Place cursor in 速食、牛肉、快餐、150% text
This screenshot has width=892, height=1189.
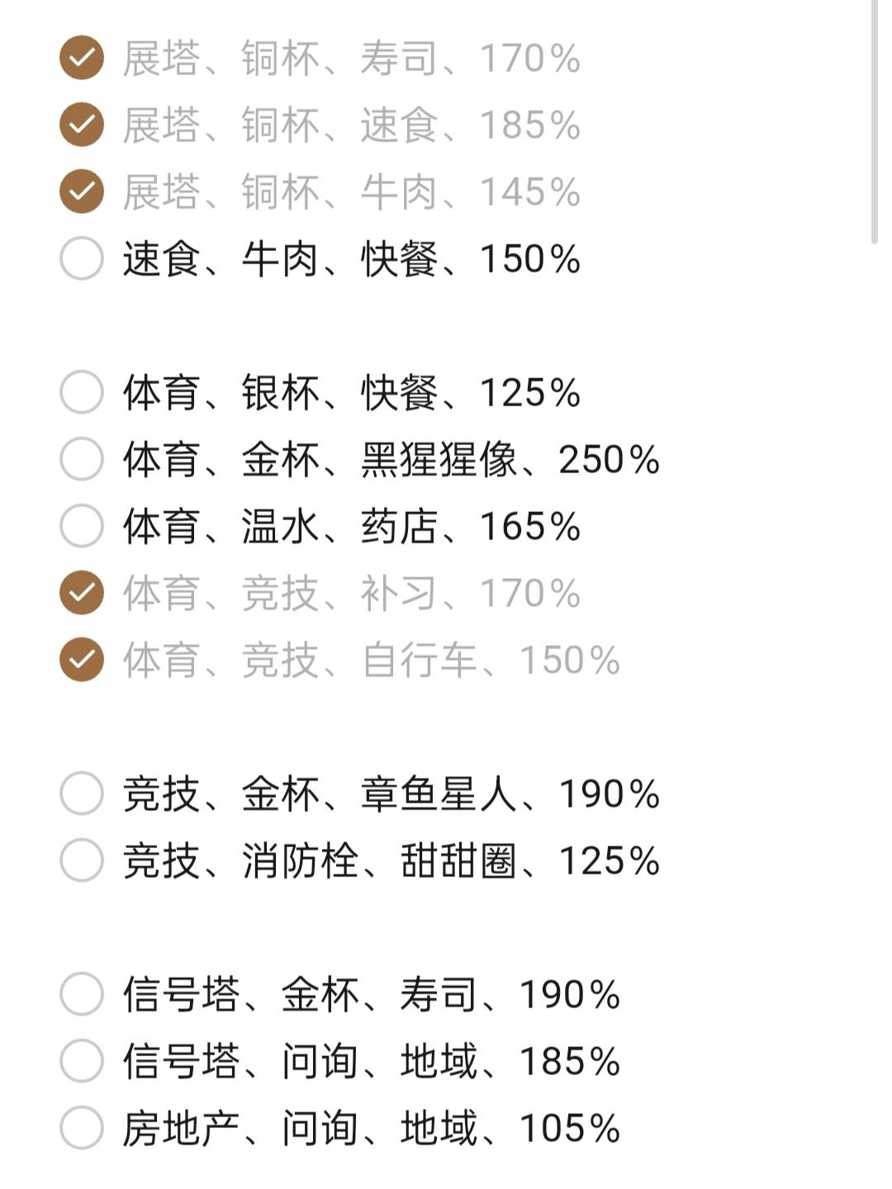351,258
